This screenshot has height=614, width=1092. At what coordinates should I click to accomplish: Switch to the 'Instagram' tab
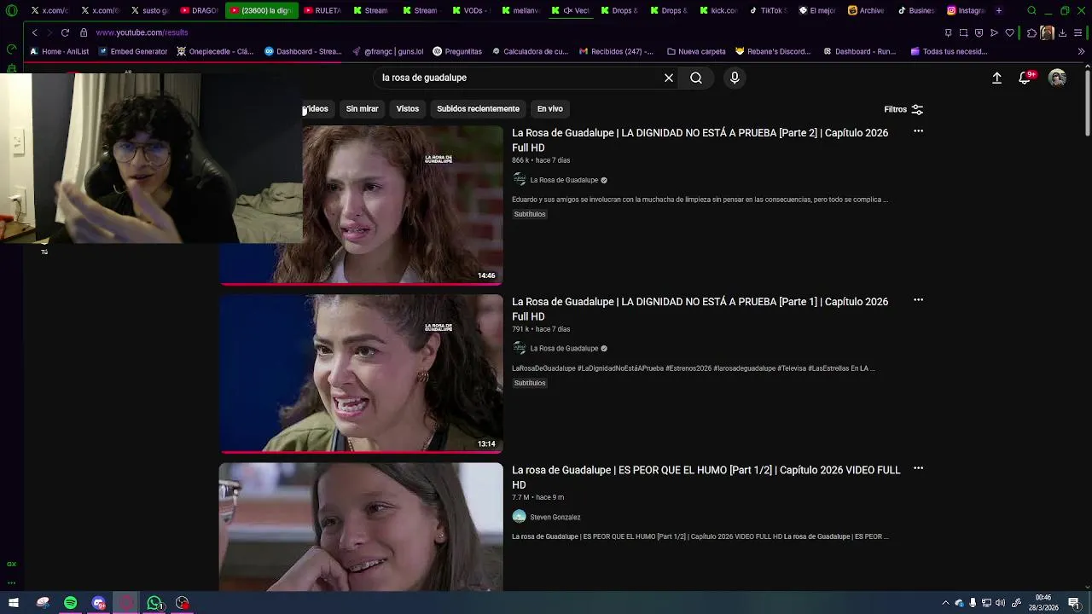tap(966, 10)
